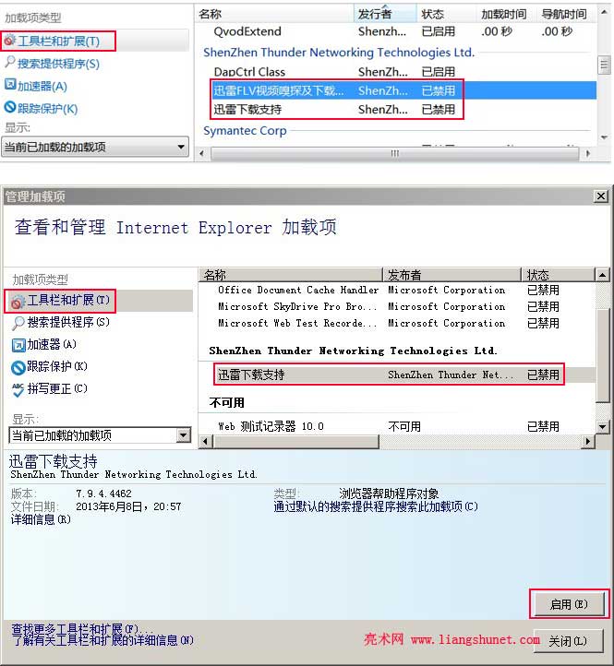
Task: Click accelerator icon beside dialog 加速器(A)
Action: pyautogui.click(x=18, y=345)
